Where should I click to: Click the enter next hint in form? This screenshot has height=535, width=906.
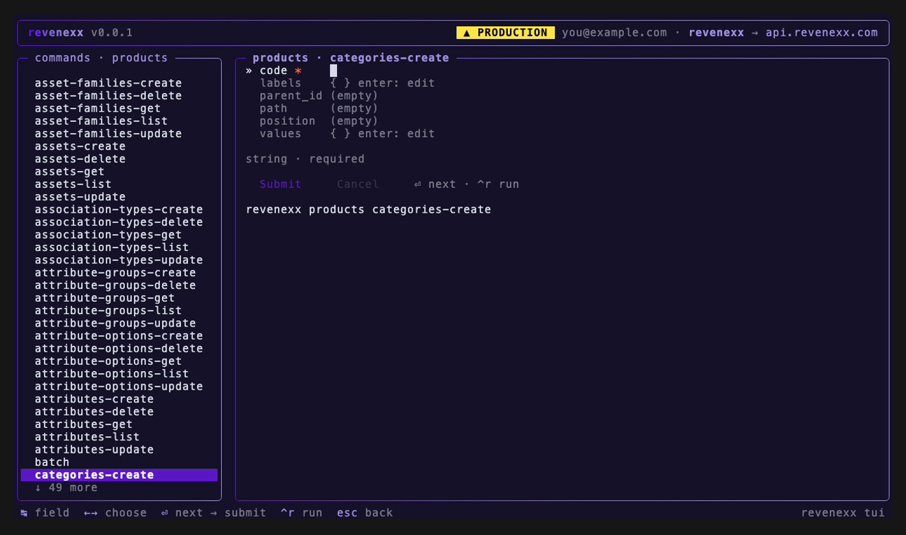(435, 184)
